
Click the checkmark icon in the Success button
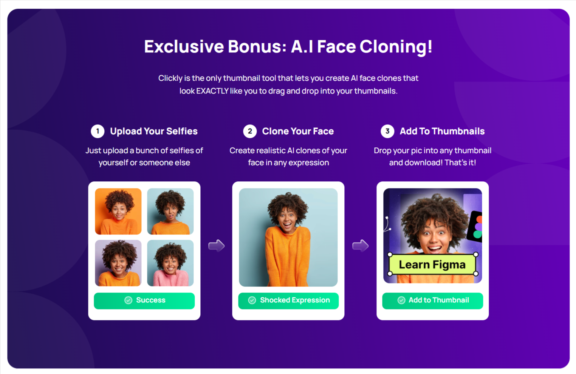pyautogui.click(x=129, y=300)
